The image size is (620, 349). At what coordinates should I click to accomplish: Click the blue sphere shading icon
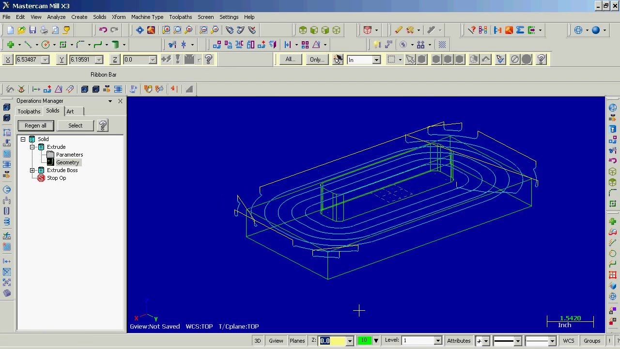coord(596,30)
